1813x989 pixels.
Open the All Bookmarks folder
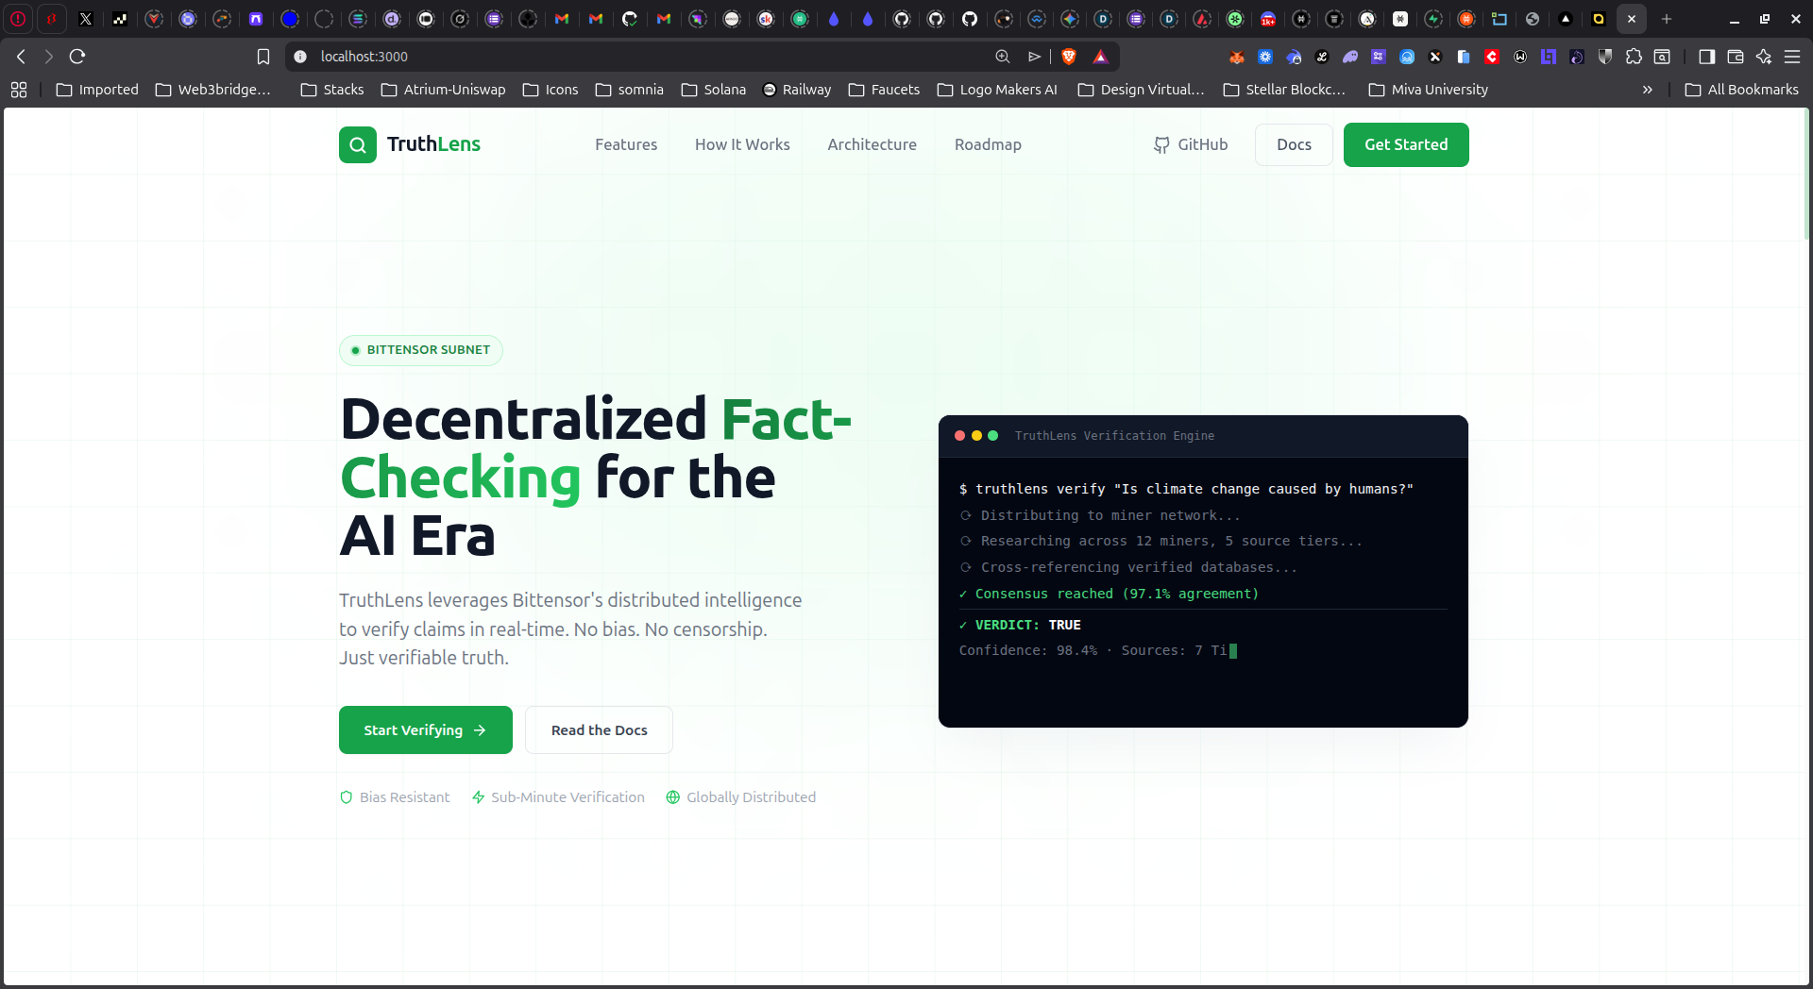coord(1742,90)
